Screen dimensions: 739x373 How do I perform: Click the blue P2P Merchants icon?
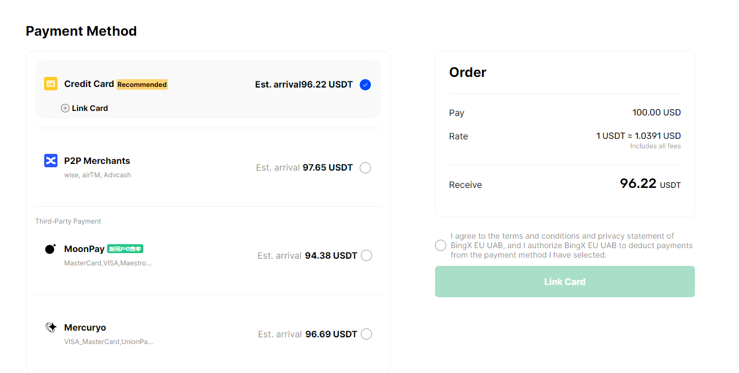coord(51,161)
